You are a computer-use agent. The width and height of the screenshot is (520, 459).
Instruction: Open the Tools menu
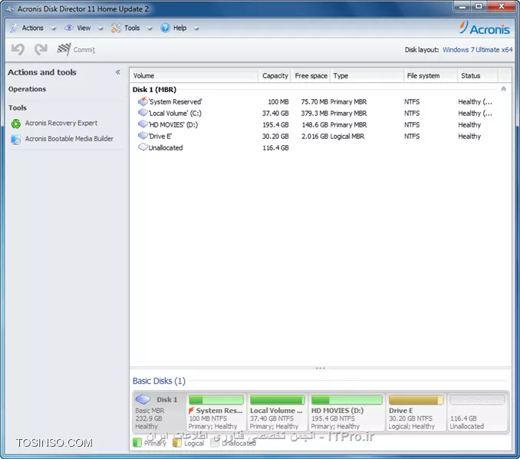click(132, 28)
